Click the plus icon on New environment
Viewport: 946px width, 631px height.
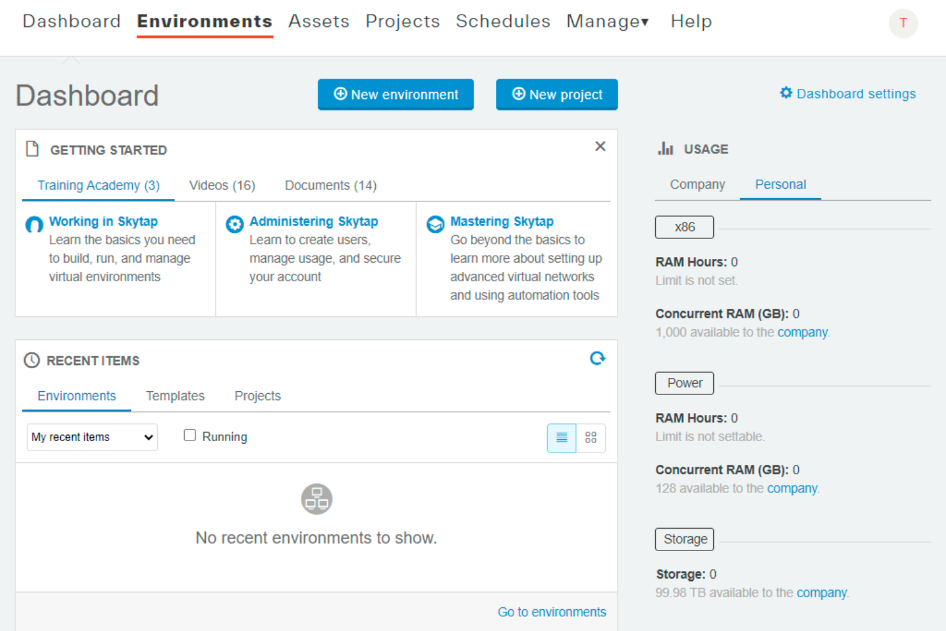pos(339,94)
